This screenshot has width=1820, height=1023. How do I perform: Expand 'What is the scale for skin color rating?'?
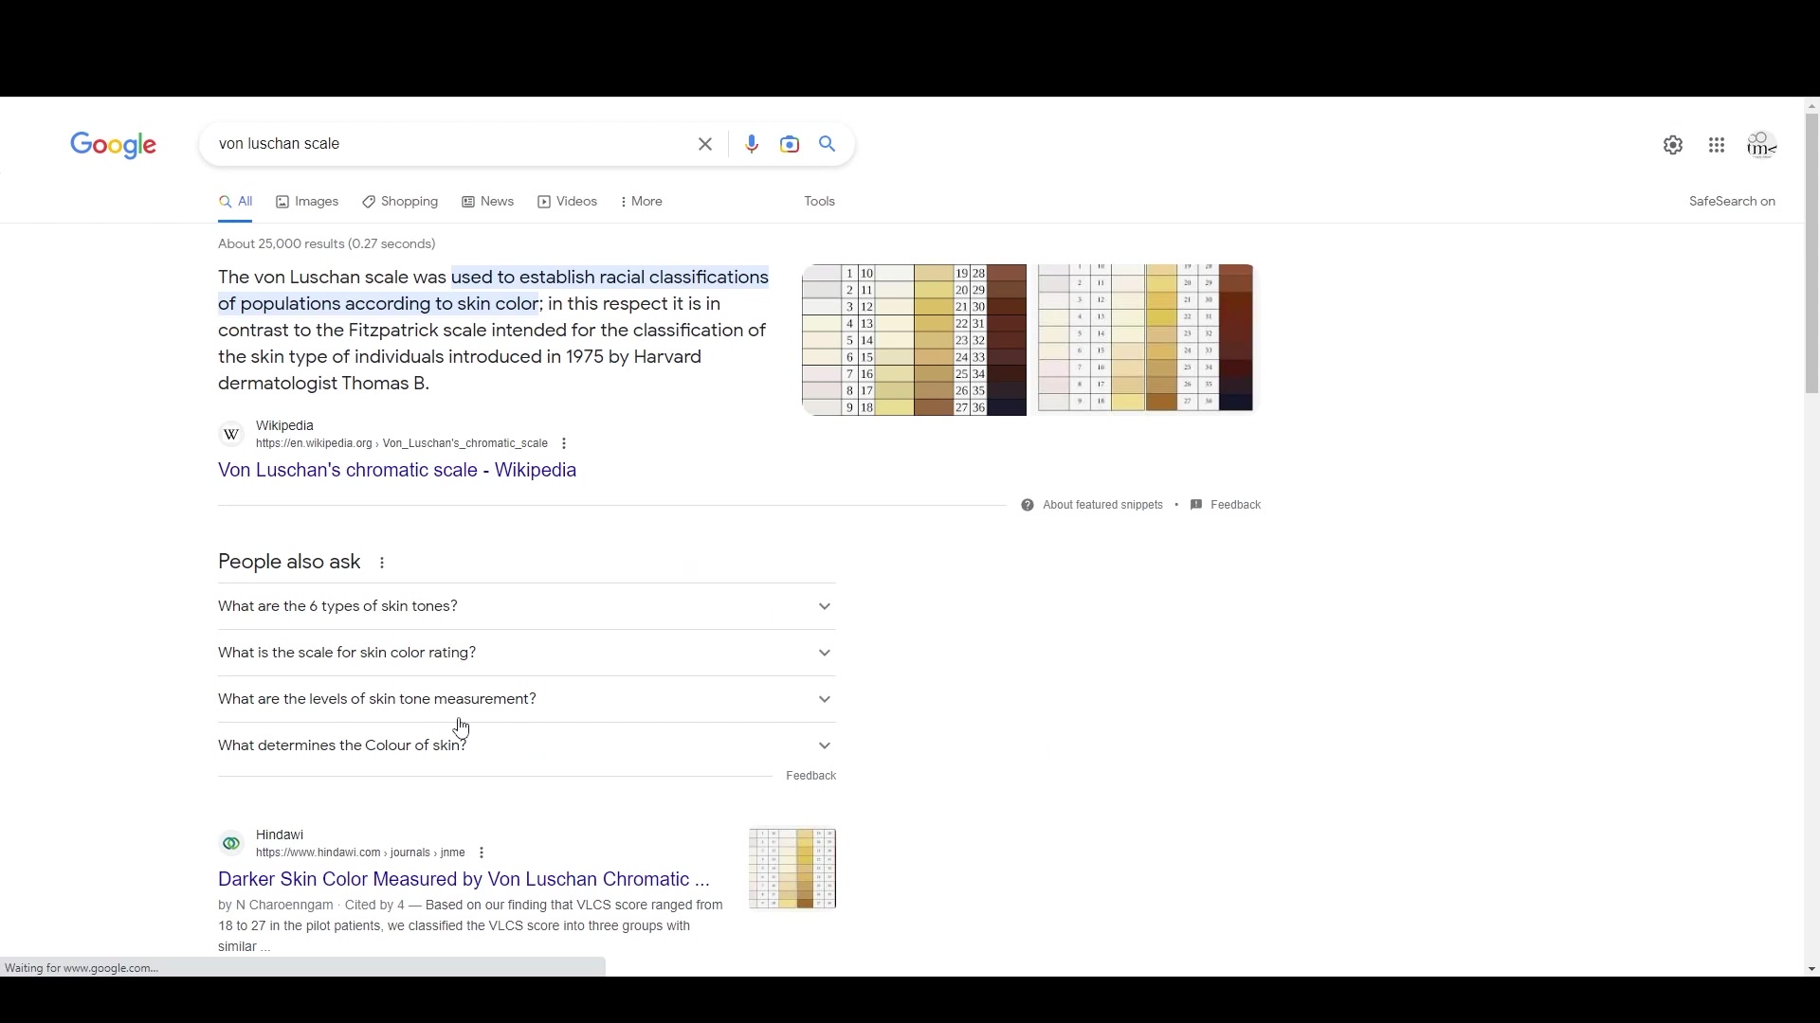(x=526, y=653)
